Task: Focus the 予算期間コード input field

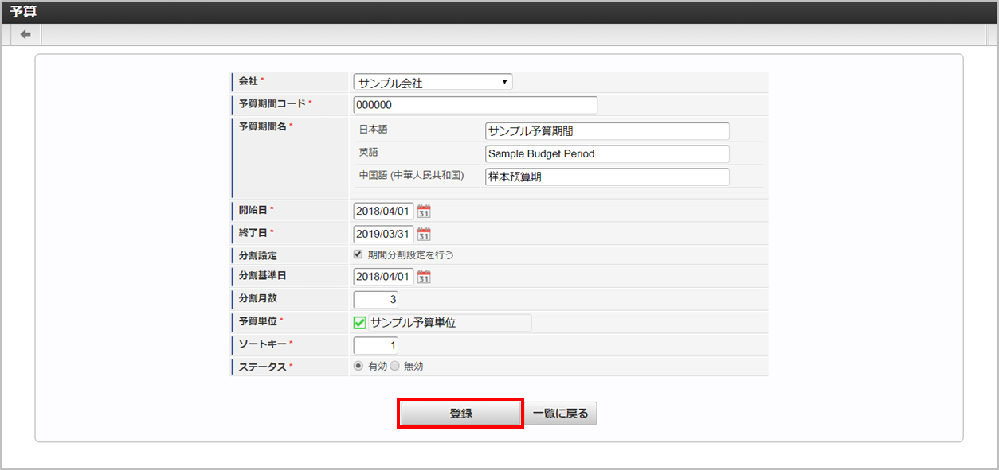Action: 476,105
